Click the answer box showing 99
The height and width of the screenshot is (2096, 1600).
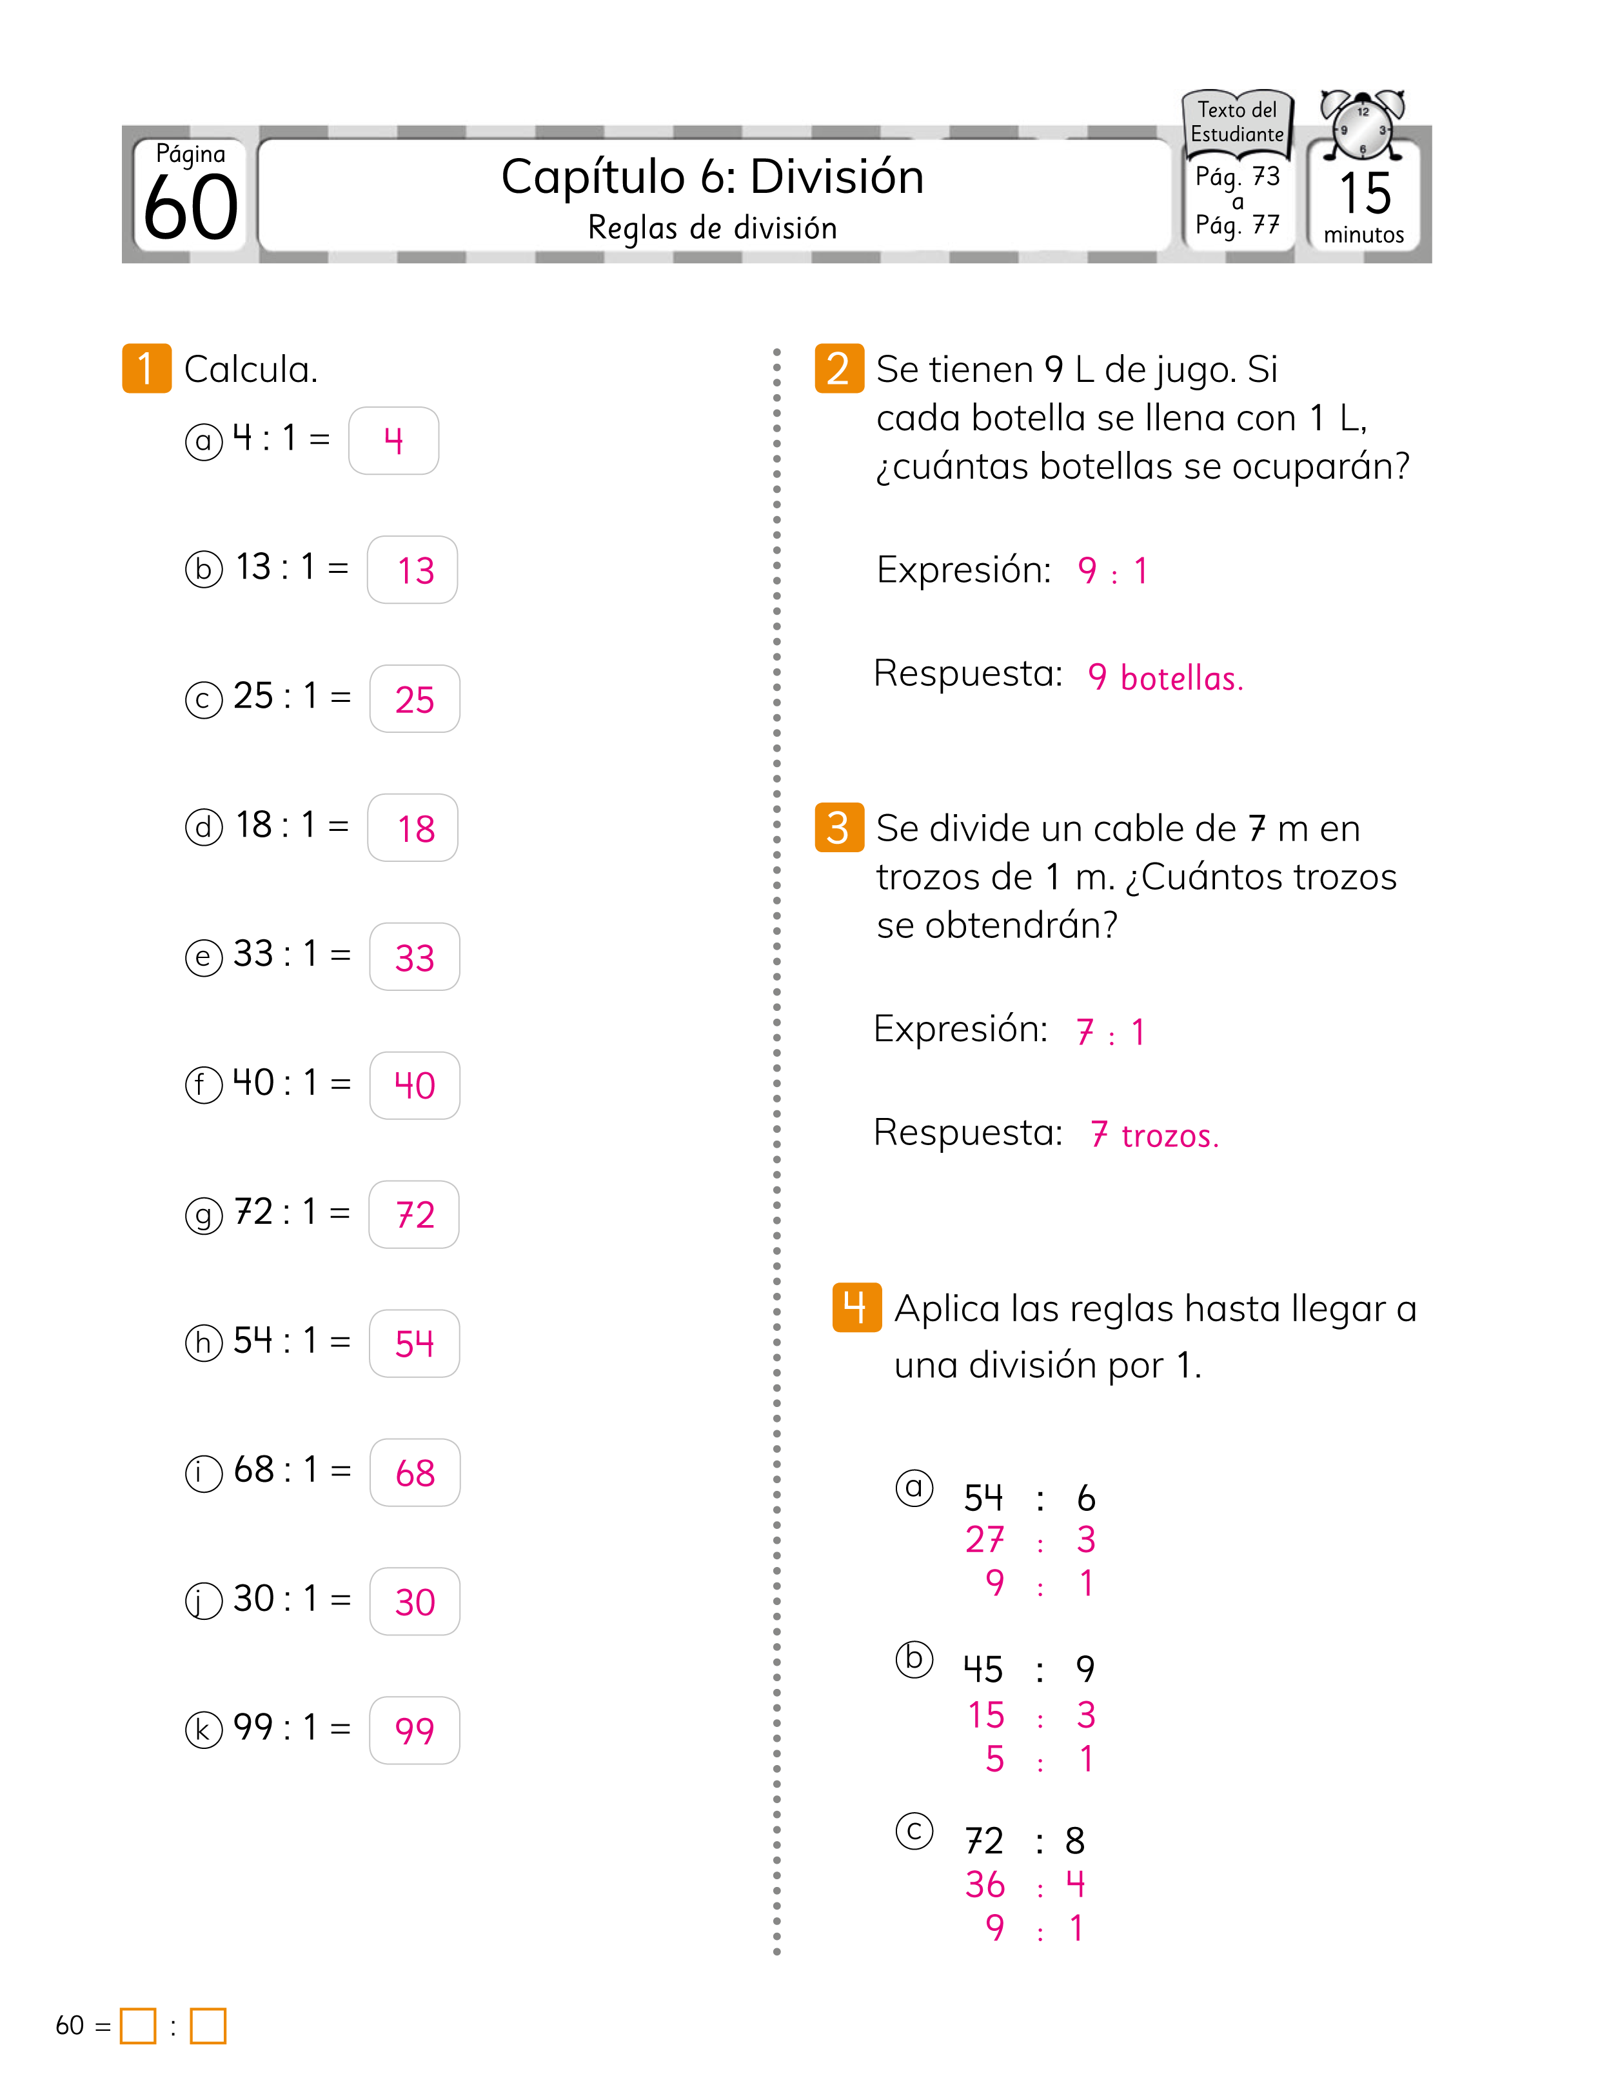pos(414,1730)
